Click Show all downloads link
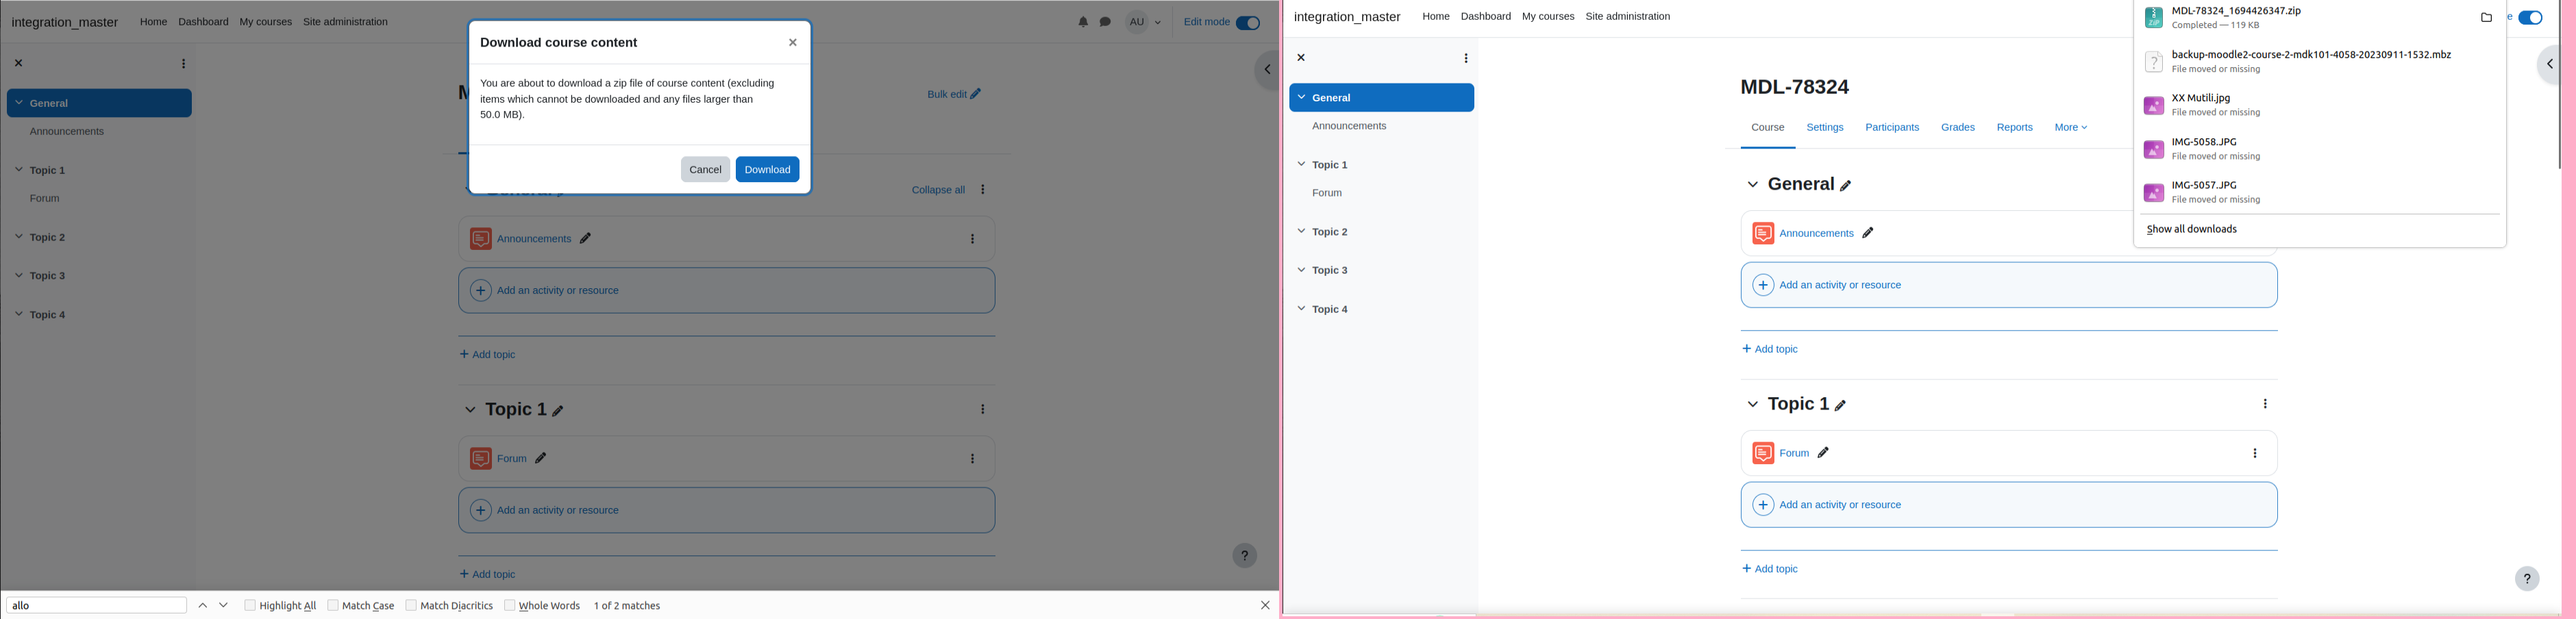2576x619 pixels. pyautogui.click(x=2192, y=230)
